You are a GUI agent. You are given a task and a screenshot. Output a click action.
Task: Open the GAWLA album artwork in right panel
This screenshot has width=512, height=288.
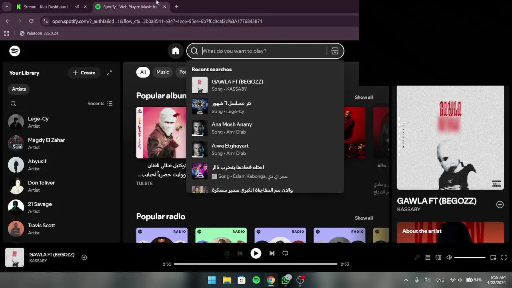(x=450, y=138)
